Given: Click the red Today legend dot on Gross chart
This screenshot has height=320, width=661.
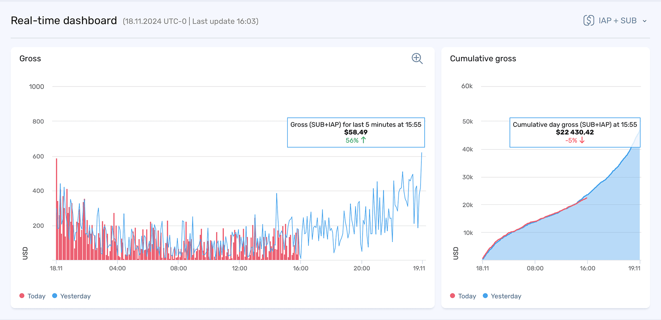Looking at the screenshot, I should click(x=22, y=296).
